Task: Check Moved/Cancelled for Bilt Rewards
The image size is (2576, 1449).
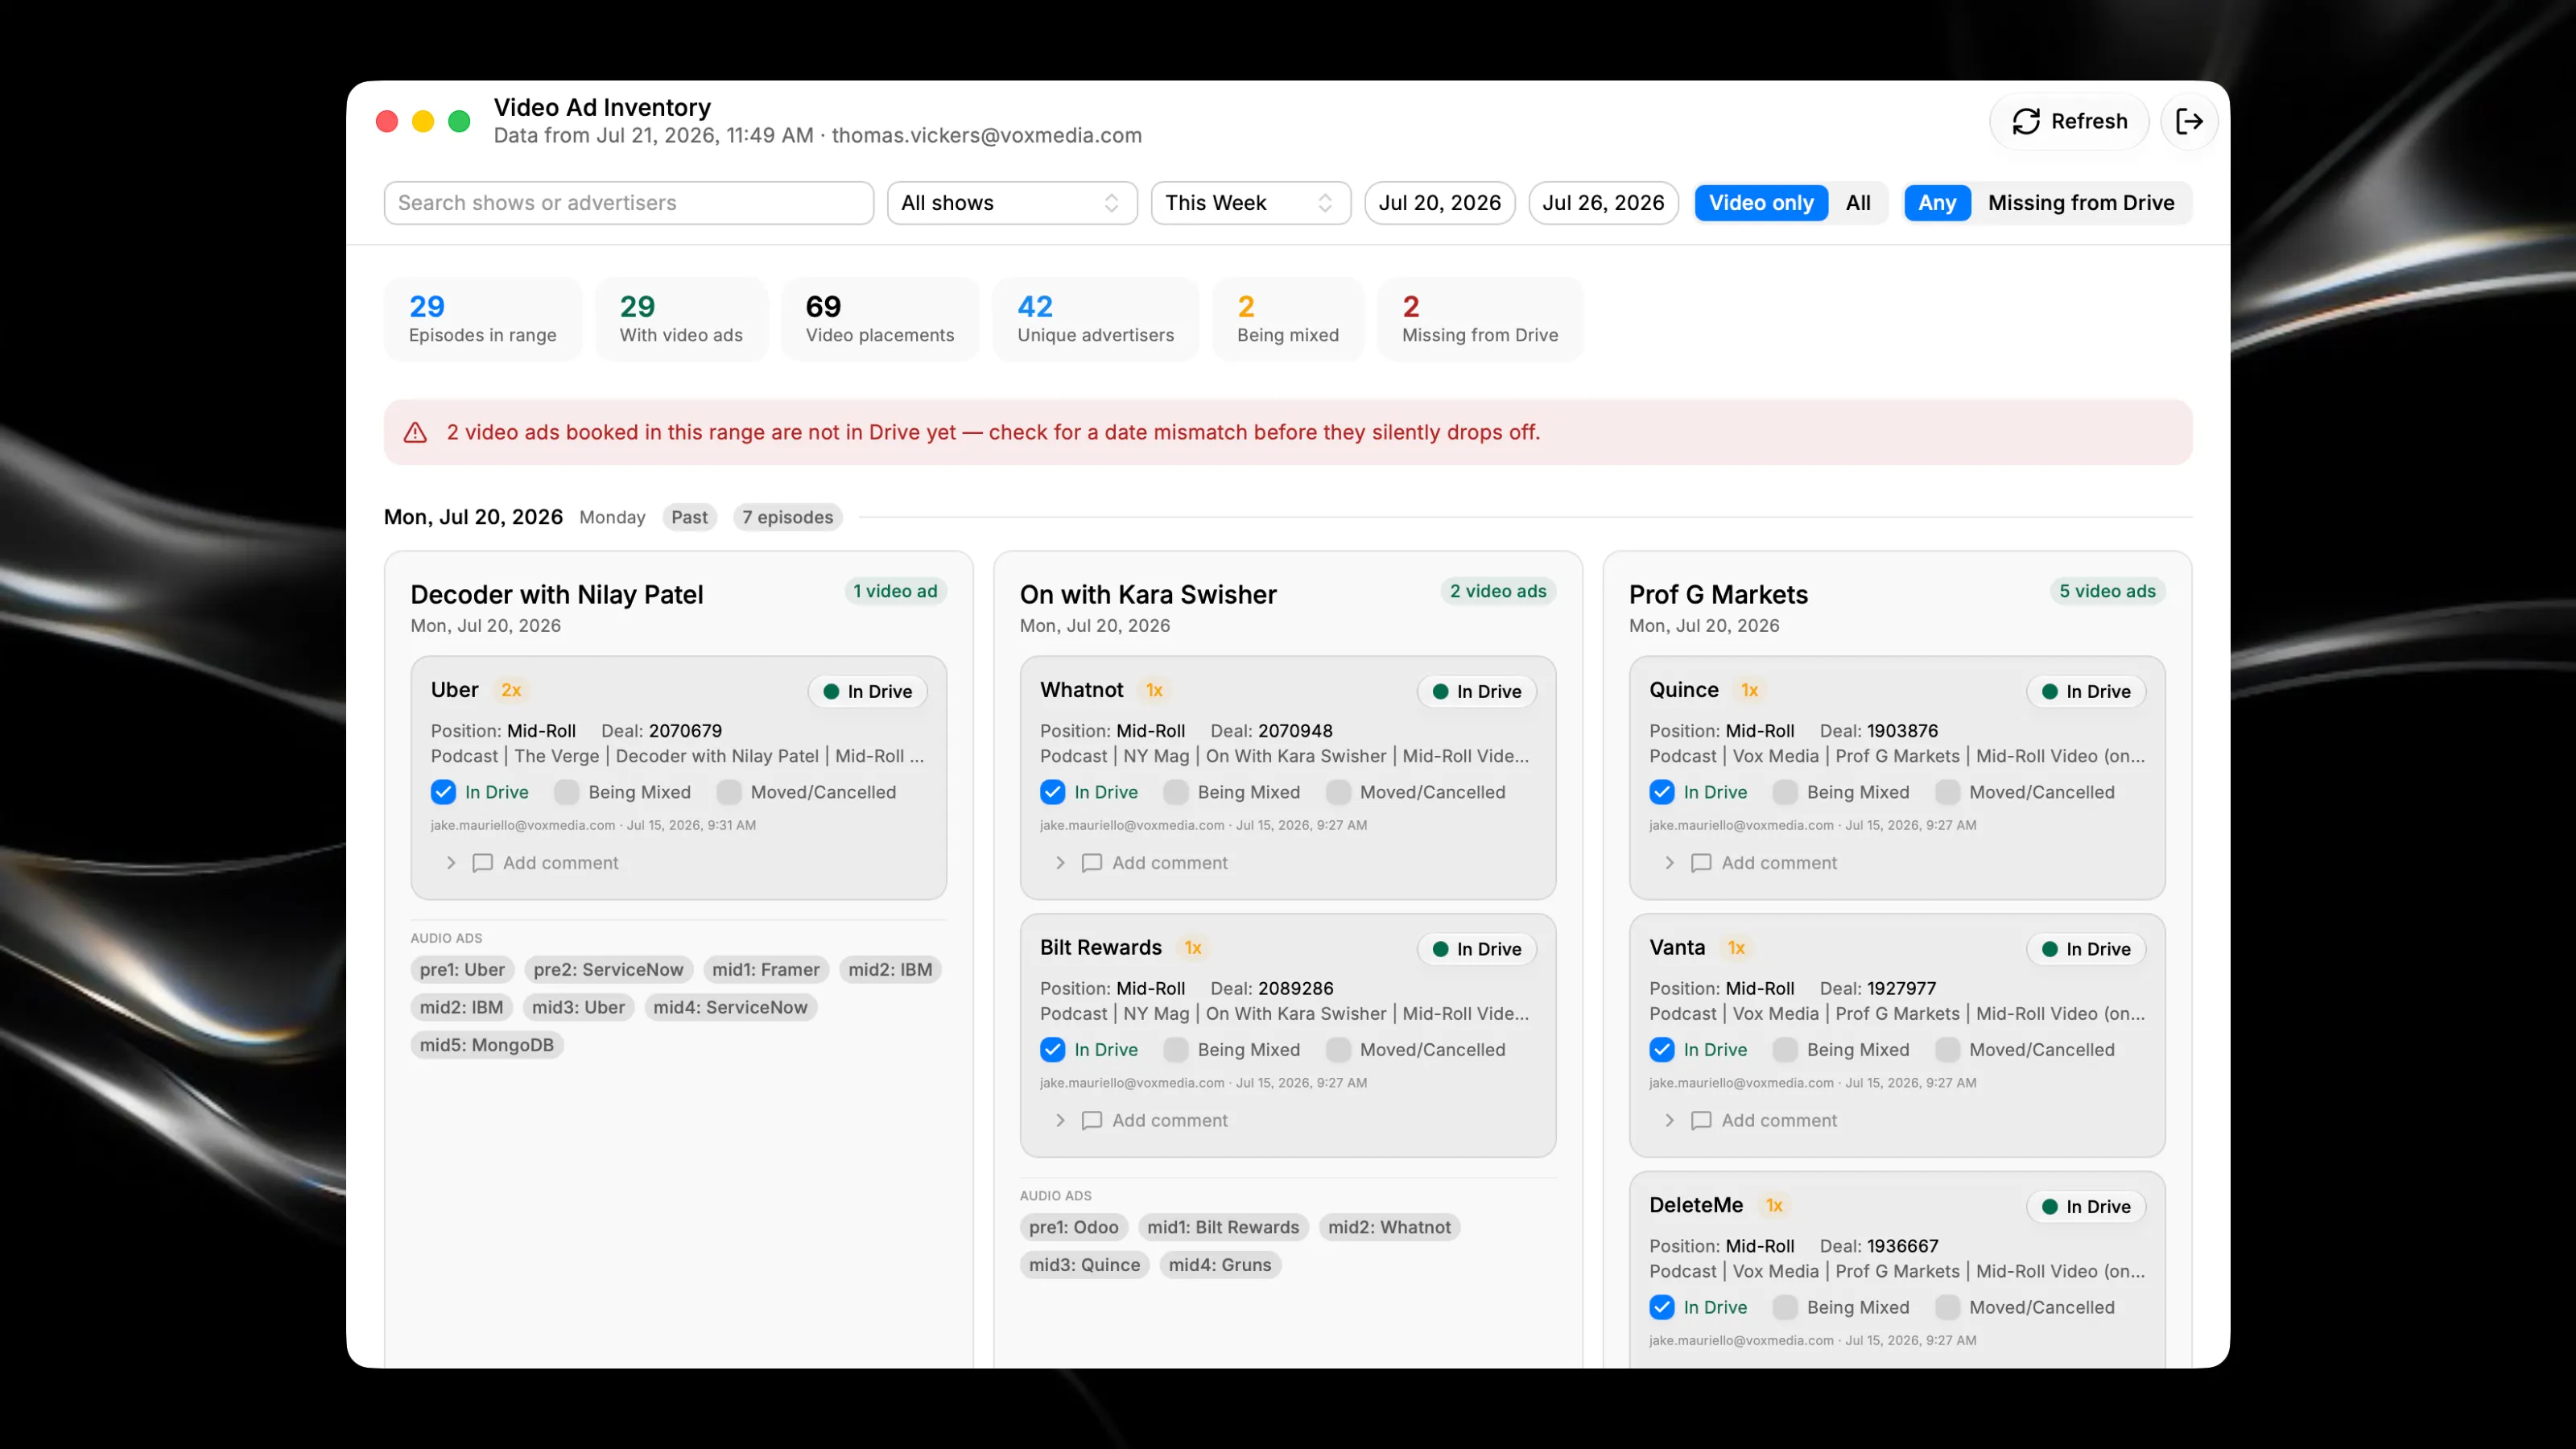Action: (1338, 1050)
